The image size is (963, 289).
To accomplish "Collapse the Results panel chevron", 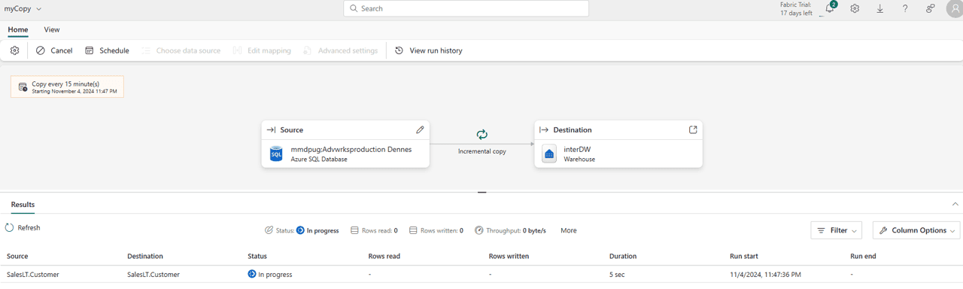I will tap(955, 205).
